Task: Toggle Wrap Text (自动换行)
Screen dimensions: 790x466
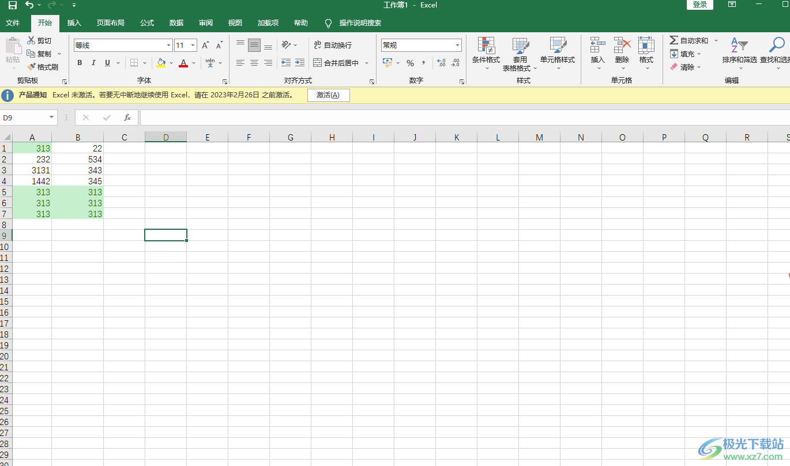Action: [332, 45]
